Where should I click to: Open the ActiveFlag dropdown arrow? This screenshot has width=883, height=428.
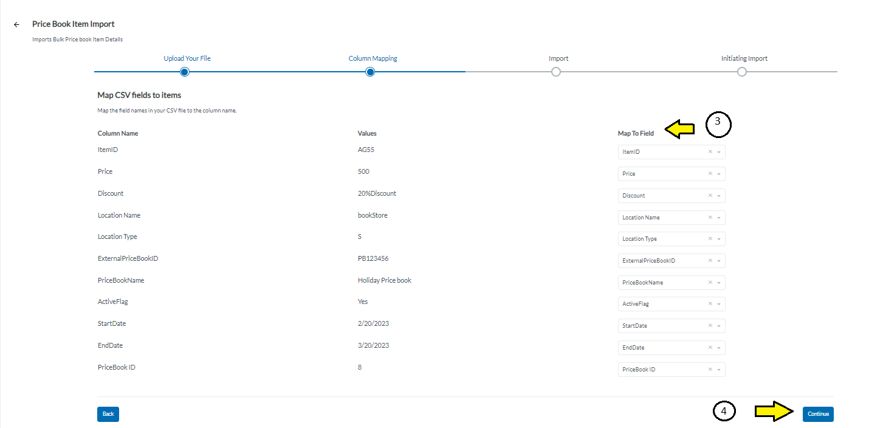coord(719,304)
